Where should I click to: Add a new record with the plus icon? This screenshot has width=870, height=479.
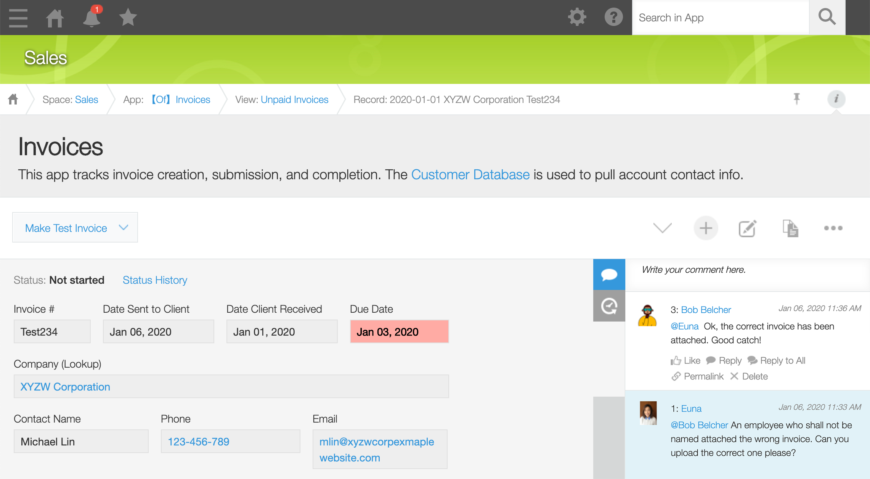point(706,228)
